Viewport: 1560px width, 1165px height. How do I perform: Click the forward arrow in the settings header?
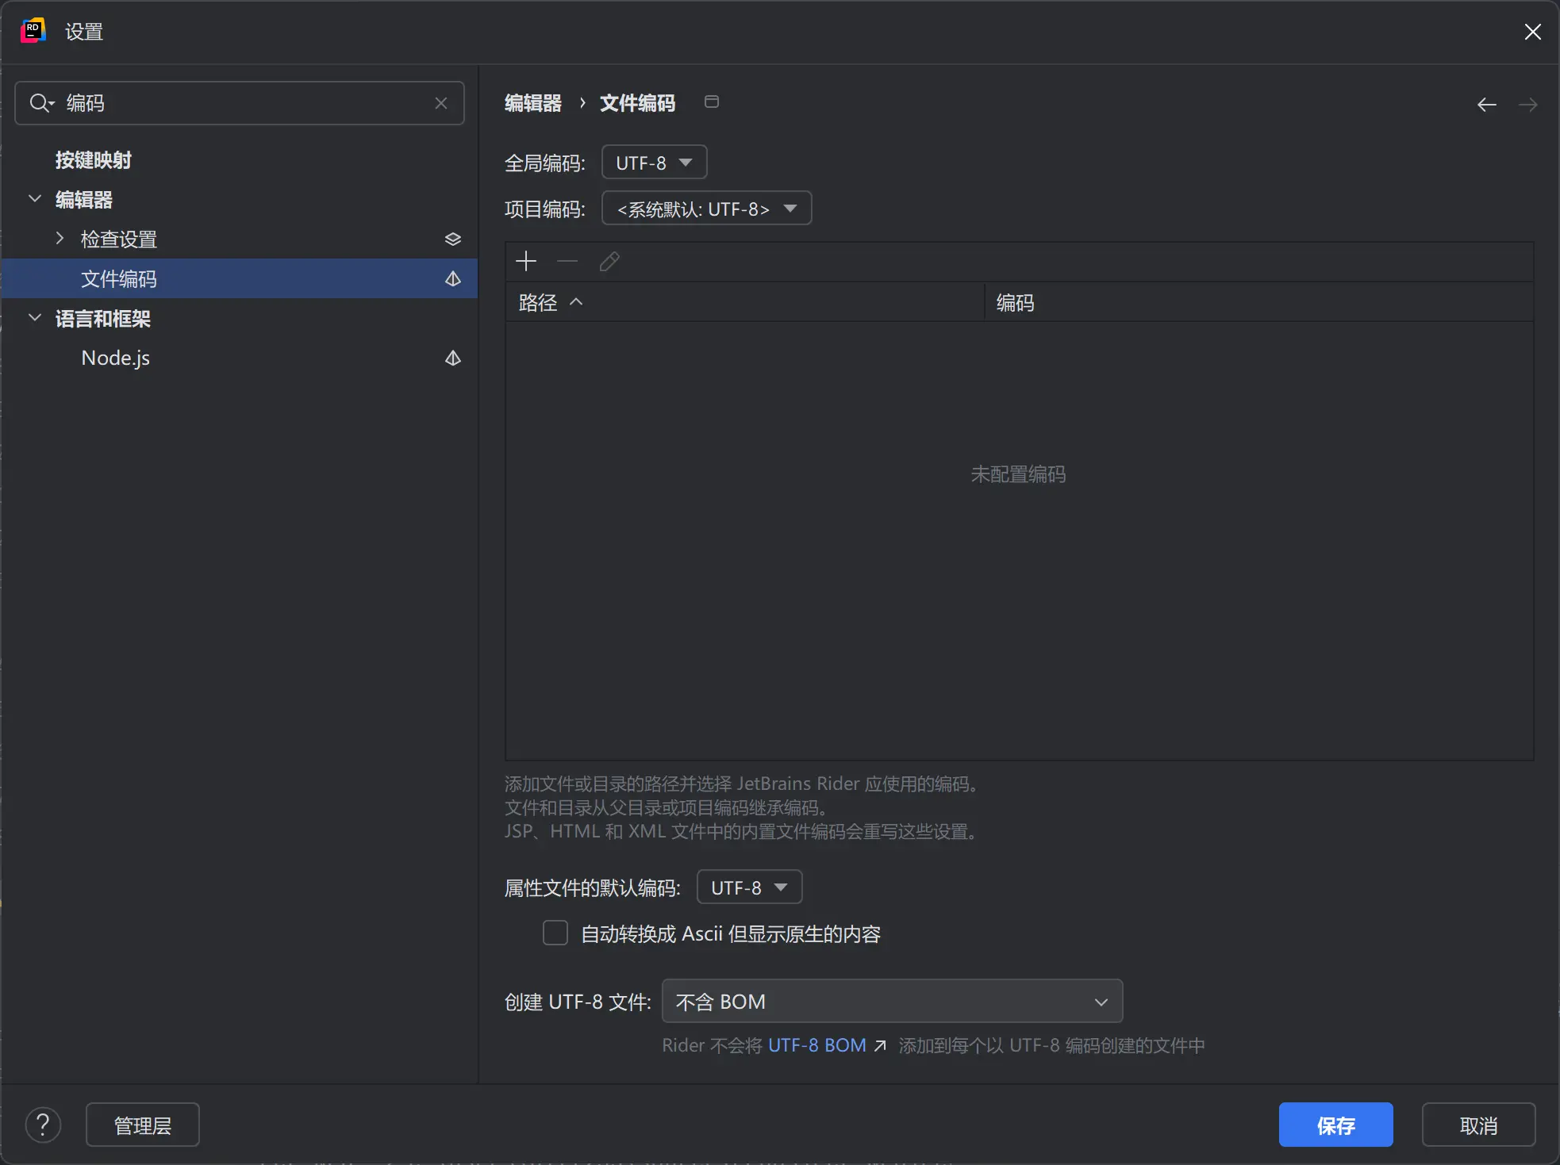[1527, 104]
